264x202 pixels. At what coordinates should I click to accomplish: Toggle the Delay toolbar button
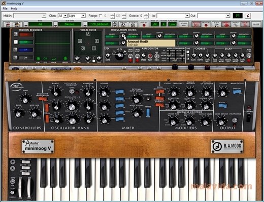tap(245, 24)
